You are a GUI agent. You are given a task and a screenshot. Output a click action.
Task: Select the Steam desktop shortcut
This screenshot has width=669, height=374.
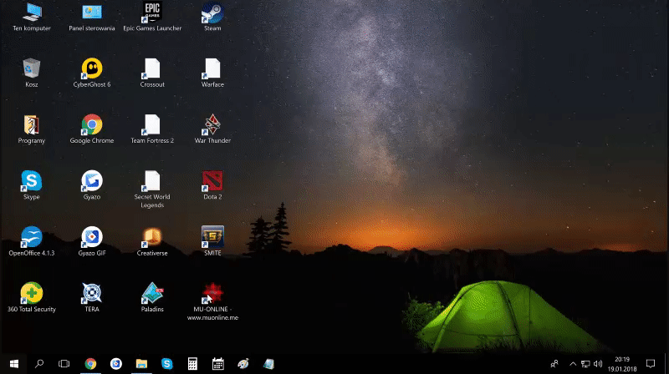pyautogui.click(x=212, y=16)
